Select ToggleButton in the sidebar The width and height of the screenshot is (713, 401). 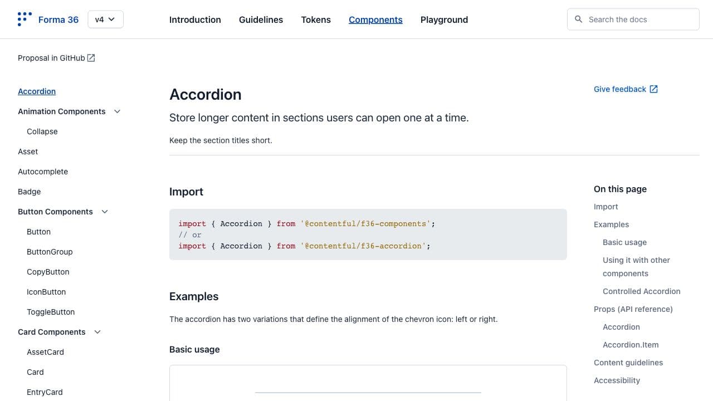[x=50, y=312]
